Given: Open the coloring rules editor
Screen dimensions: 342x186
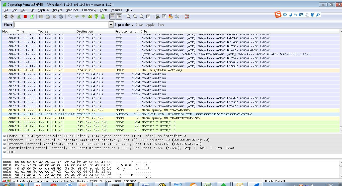Looking at the screenshot, I should pos(171,16).
